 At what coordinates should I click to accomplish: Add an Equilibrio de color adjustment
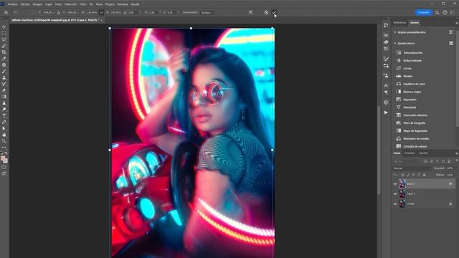point(414,84)
